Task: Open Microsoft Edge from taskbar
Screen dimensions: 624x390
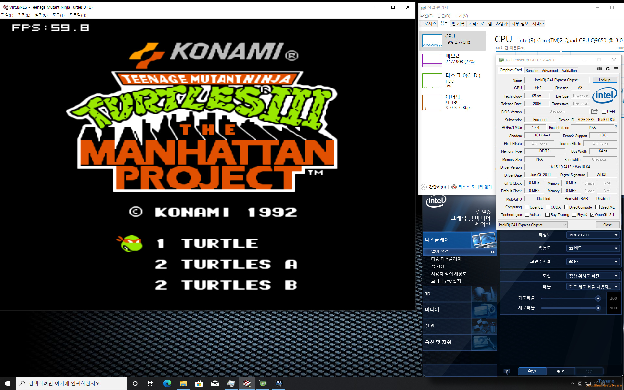Action: tap(167, 383)
